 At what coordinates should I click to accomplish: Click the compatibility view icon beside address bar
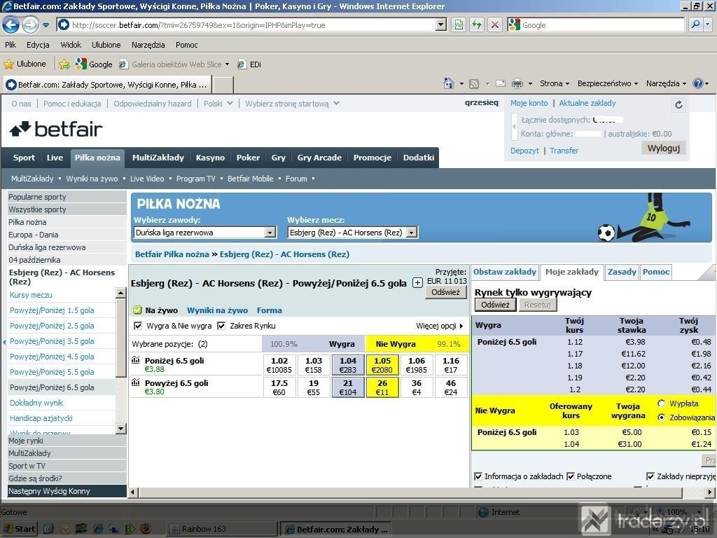pos(459,25)
